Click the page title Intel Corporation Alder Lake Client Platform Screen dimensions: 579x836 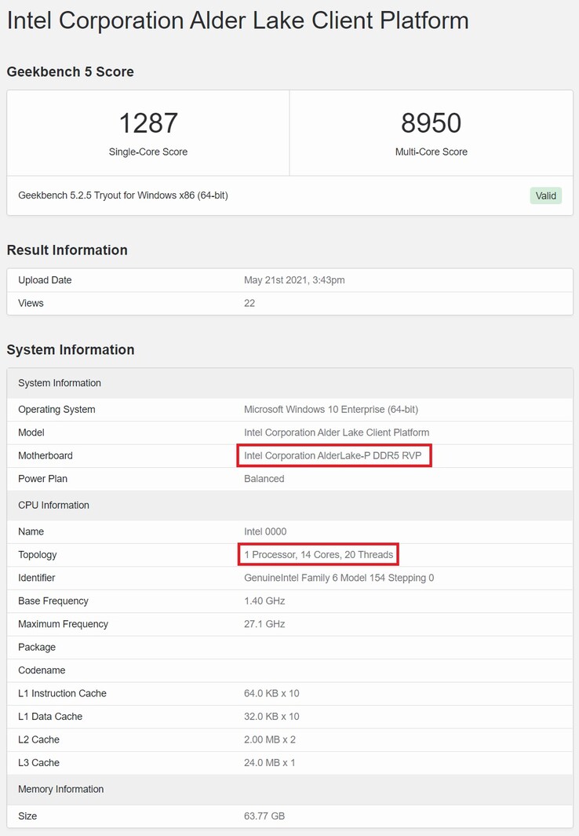pyautogui.click(x=238, y=20)
